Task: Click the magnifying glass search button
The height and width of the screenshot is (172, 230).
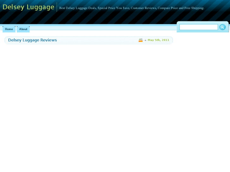Action: [x=222, y=27]
